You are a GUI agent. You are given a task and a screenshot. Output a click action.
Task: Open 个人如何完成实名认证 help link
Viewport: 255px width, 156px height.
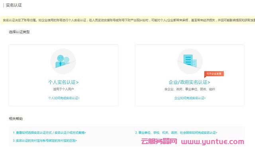point(64,98)
